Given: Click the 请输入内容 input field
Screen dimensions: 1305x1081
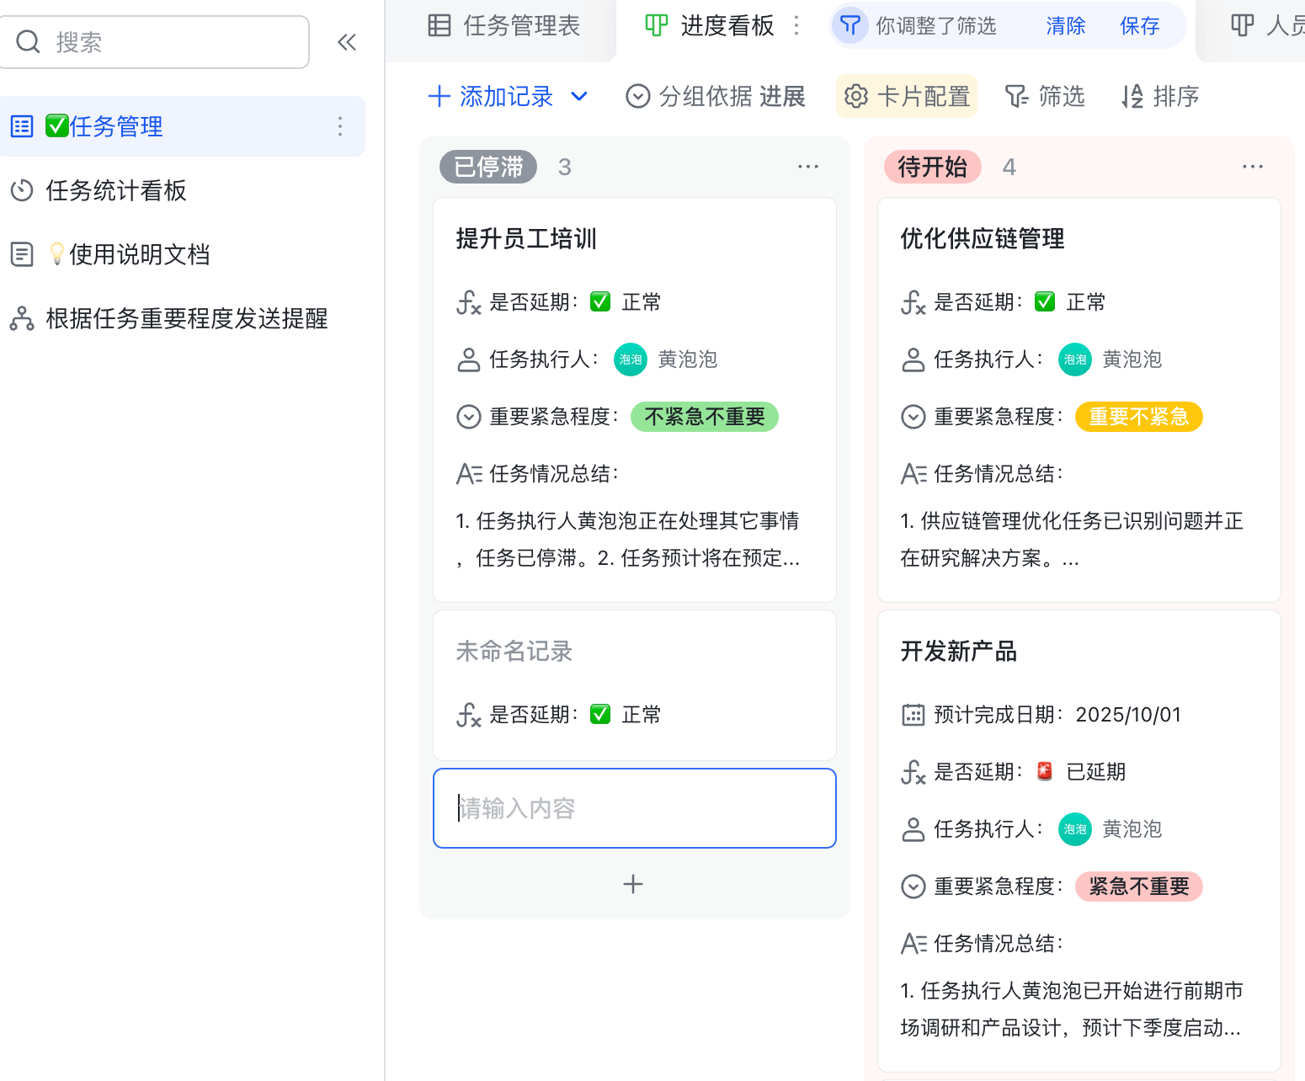Looking at the screenshot, I should pyautogui.click(x=634, y=807).
